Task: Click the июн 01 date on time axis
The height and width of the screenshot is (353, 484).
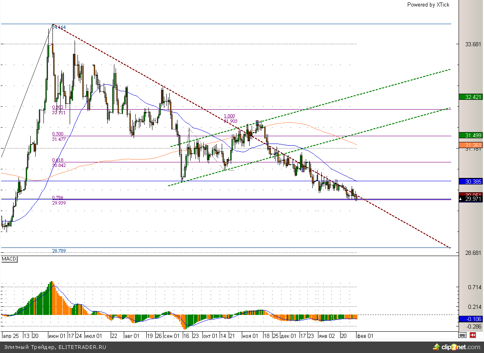Action: tap(57, 336)
